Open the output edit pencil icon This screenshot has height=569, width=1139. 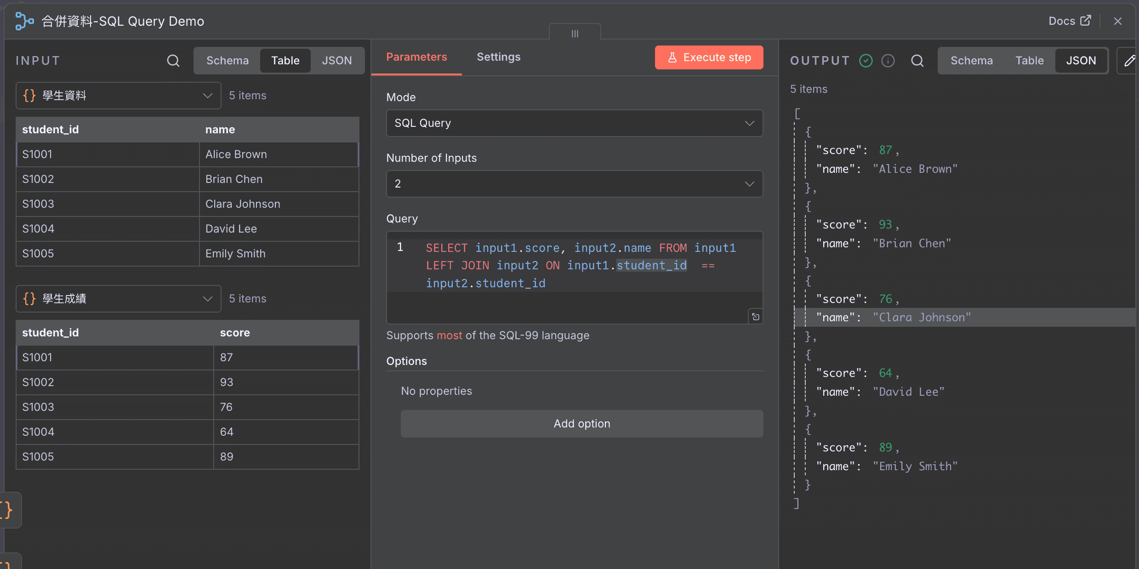click(x=1131, y=60)
